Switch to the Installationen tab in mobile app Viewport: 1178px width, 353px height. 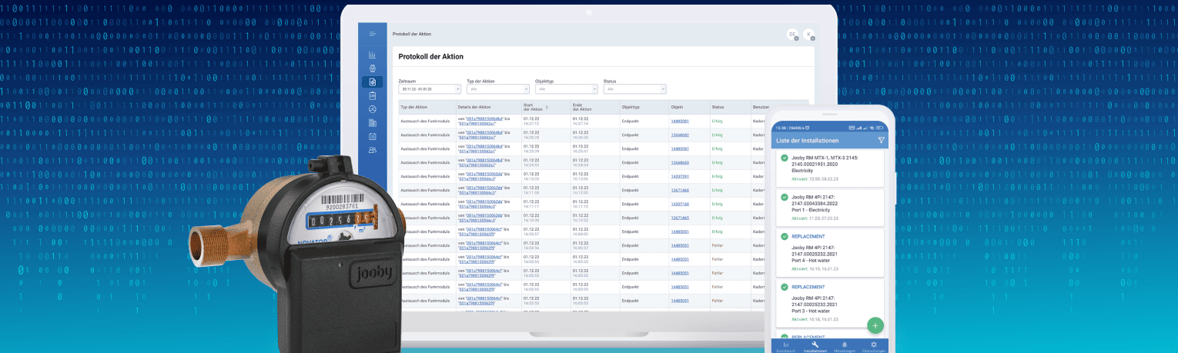(x=815, y=346)
